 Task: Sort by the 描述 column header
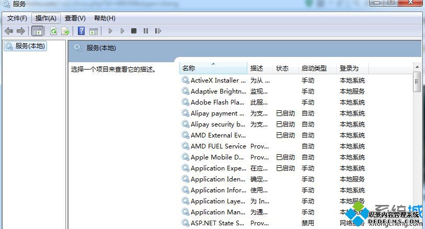pos(260,68)
